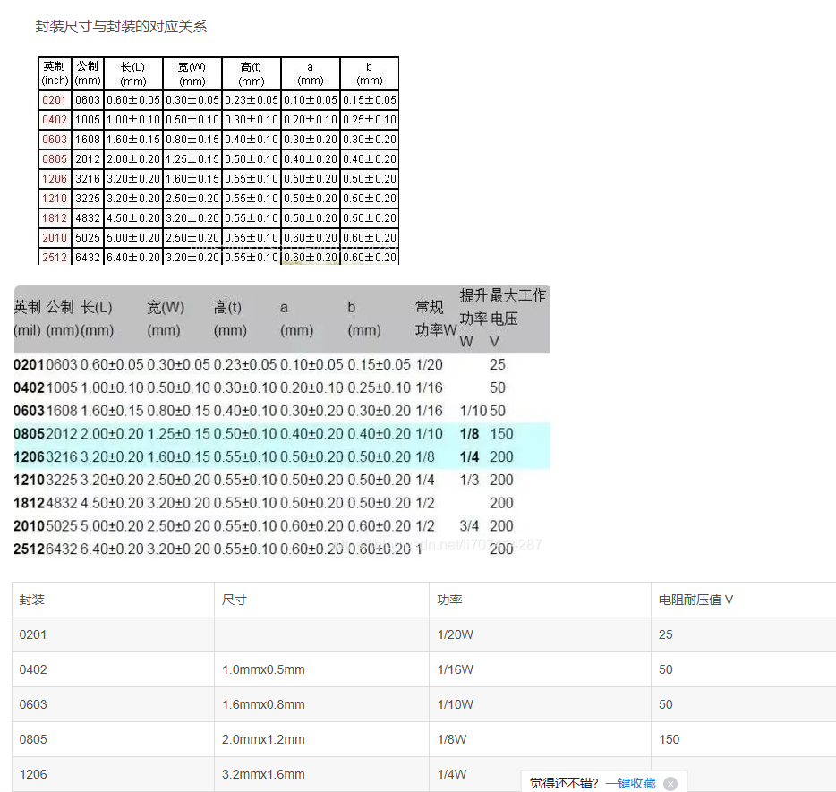Click bold 1206 in highlighted middle row
This screenshot has width=836, height=792.
tap(29, 456)
